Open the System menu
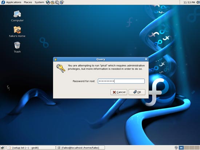200x150 pixels. [x=39, y=2]
